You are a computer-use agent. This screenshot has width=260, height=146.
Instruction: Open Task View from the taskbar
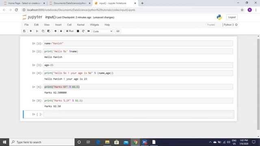88,142
